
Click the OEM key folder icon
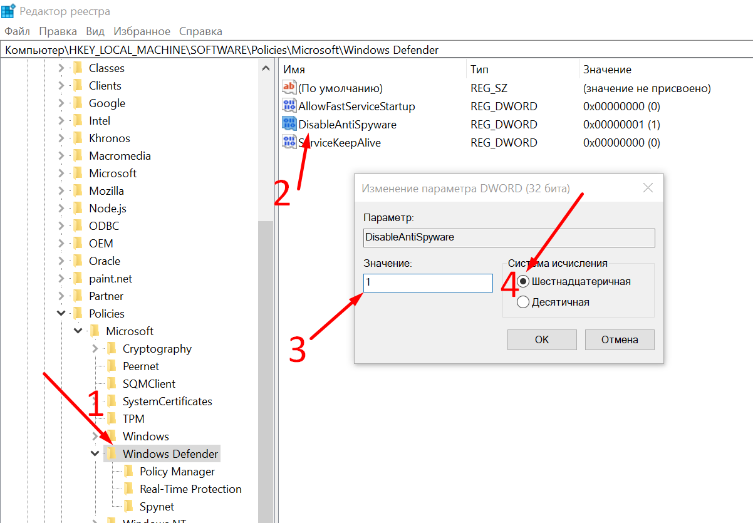(78, 244)
